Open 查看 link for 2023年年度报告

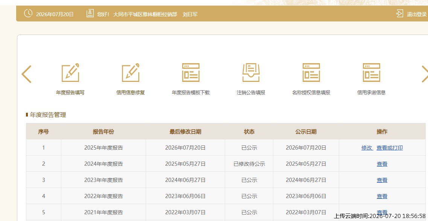[382, 180]
